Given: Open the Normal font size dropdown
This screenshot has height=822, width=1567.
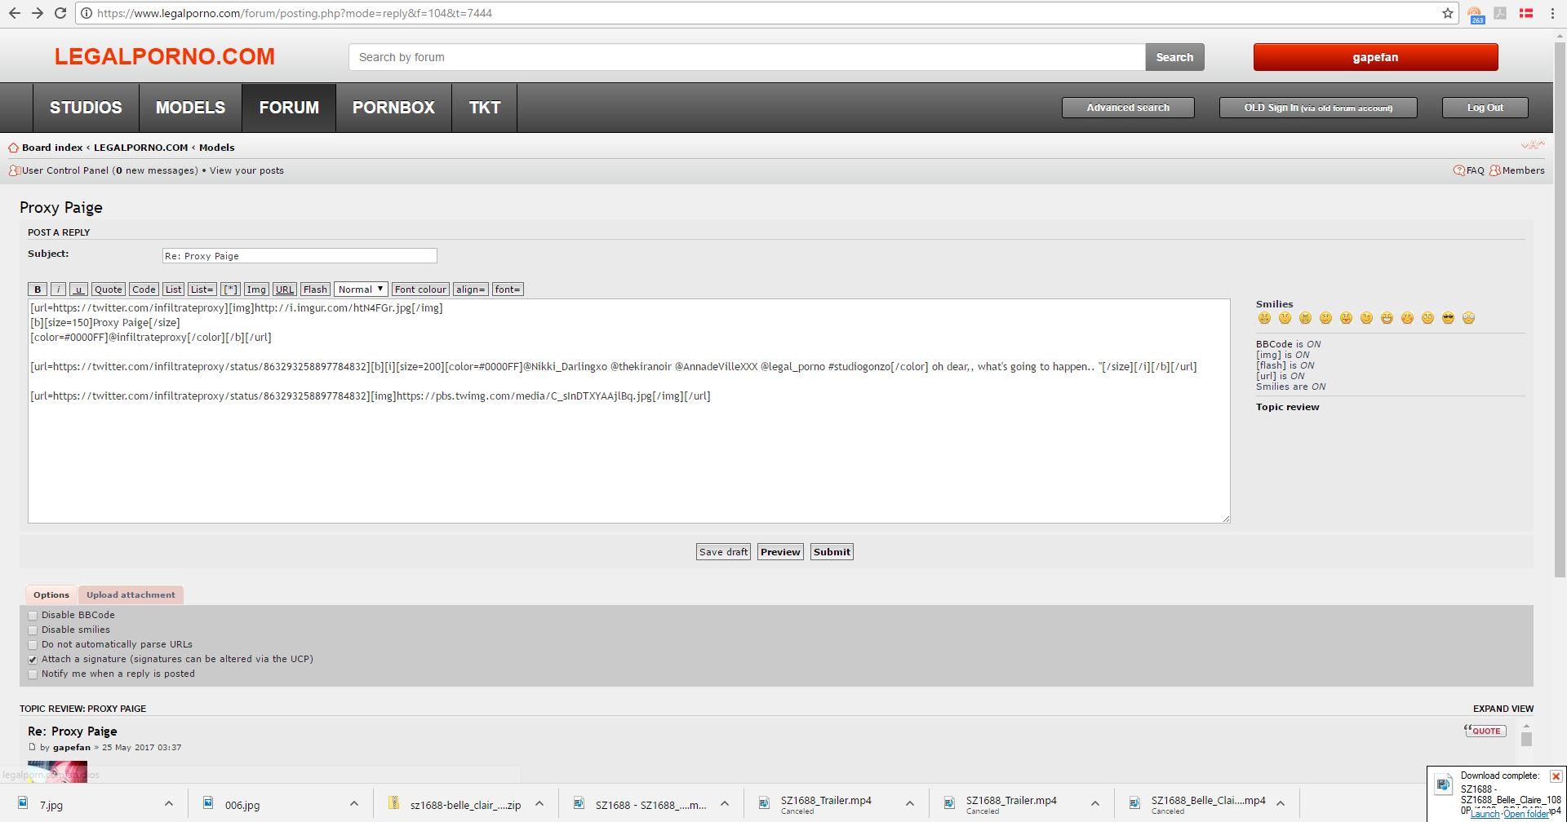Looking at the screenshot, I should 361,289.
